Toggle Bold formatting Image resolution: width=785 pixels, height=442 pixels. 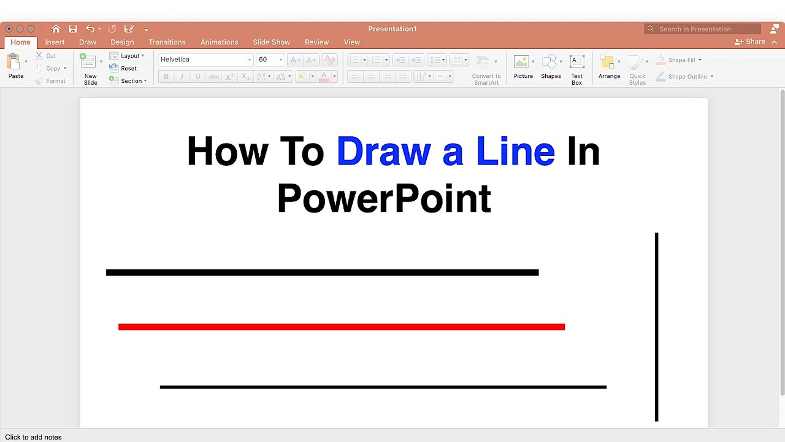[x=166, y=77]
